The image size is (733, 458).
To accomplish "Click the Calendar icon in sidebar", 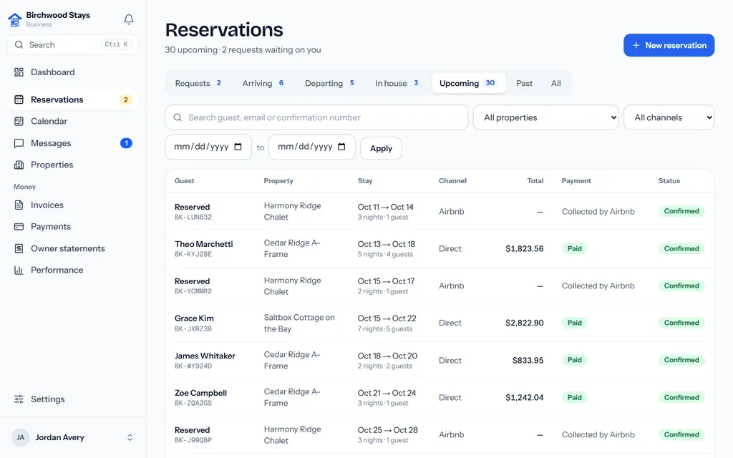I will pyautogui.click(x=19, y=121).
